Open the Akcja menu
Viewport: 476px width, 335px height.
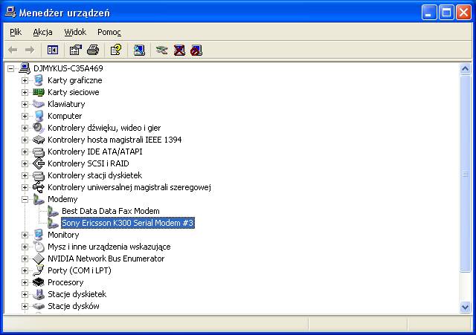(x=42, y=32)
